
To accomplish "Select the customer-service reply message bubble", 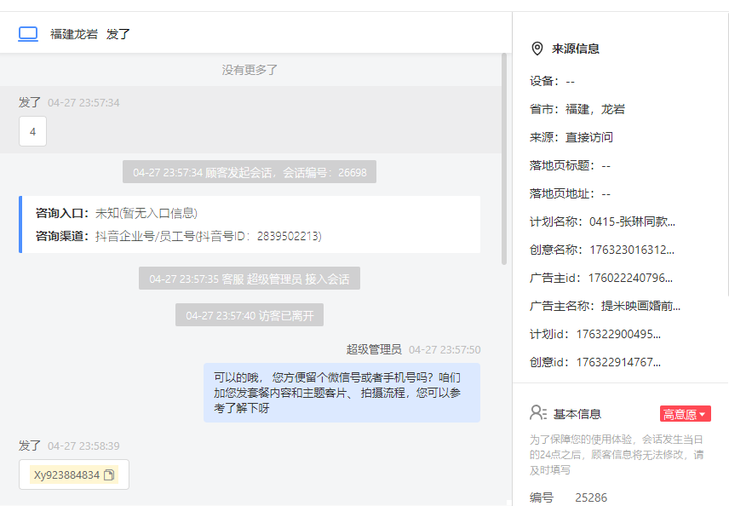I will [342, 393].
